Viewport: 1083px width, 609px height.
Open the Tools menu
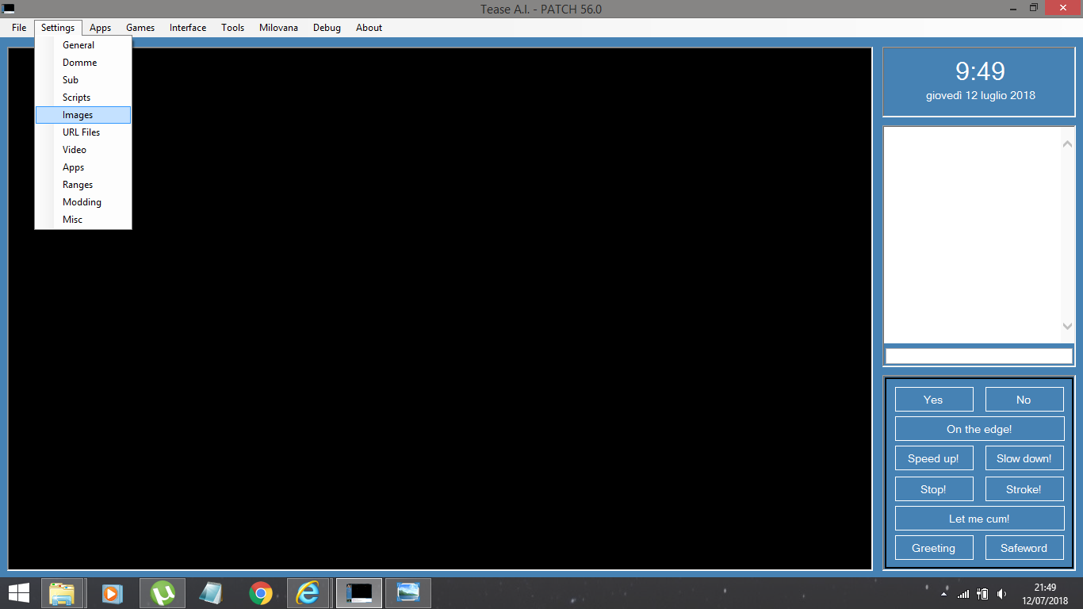point(233,28)
